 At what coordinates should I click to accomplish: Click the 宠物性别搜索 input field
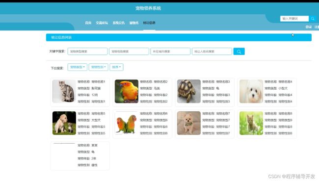coord(129,52)
